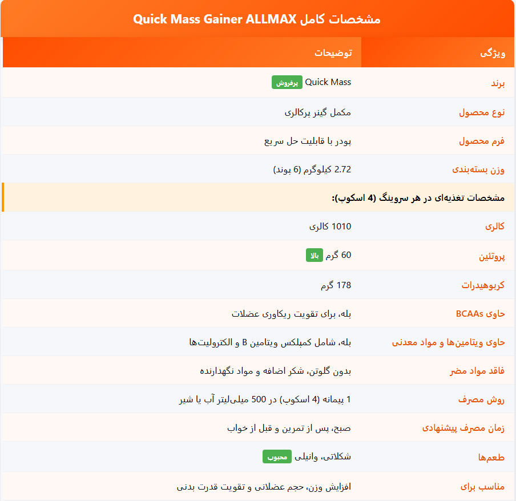This screenshot has height=501, width=516.
Task: Click the green 'بالا' badge
Action: (x=315, y=255)
